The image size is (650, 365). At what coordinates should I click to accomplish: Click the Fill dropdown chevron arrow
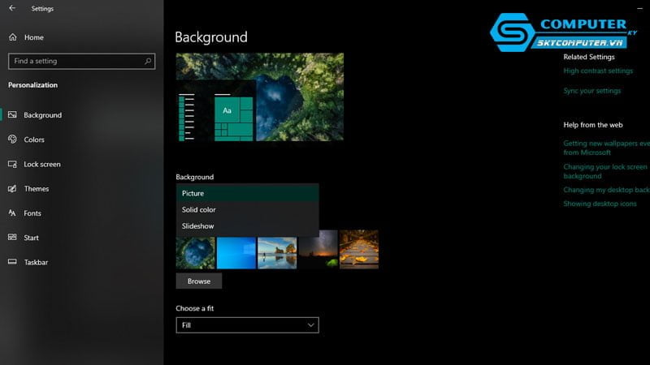(310, 325)
